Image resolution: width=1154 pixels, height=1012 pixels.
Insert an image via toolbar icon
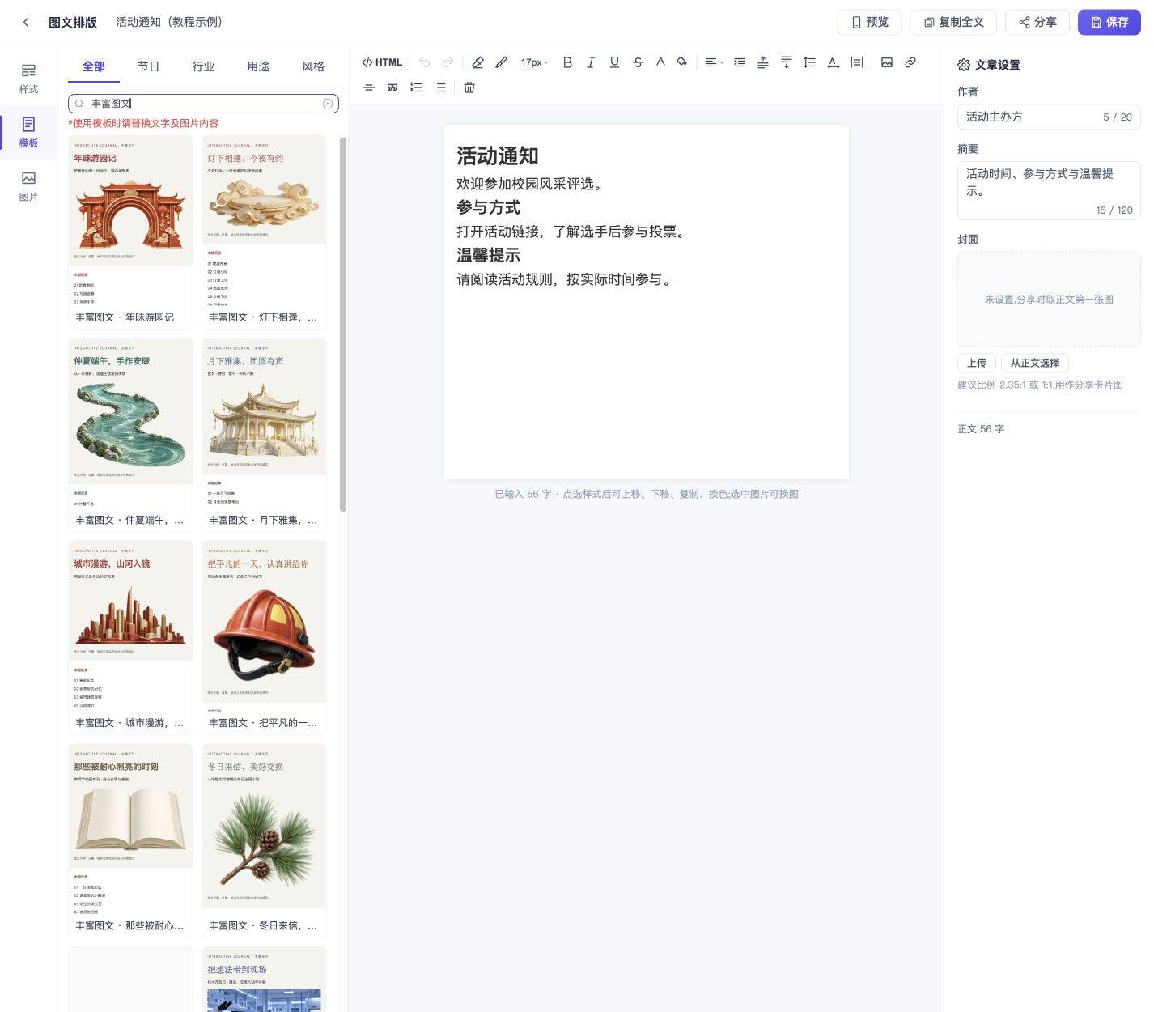[887, 62]
